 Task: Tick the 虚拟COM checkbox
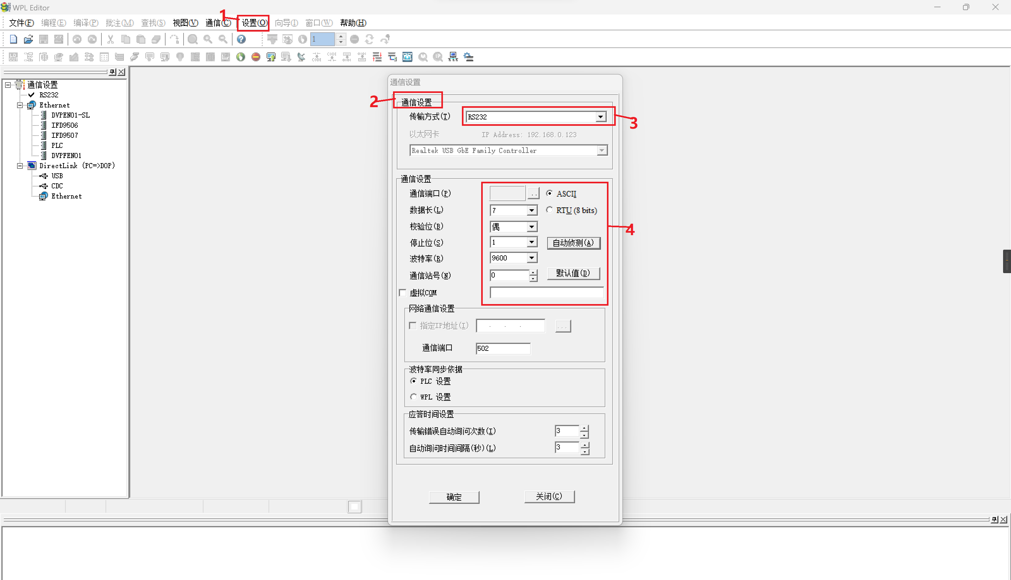403,293
